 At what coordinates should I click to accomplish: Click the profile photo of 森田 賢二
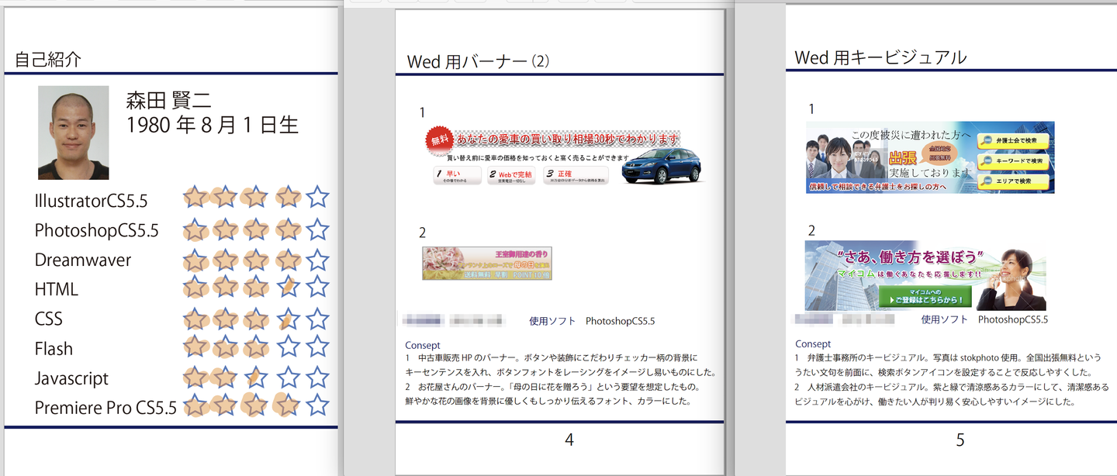[74, 132]
